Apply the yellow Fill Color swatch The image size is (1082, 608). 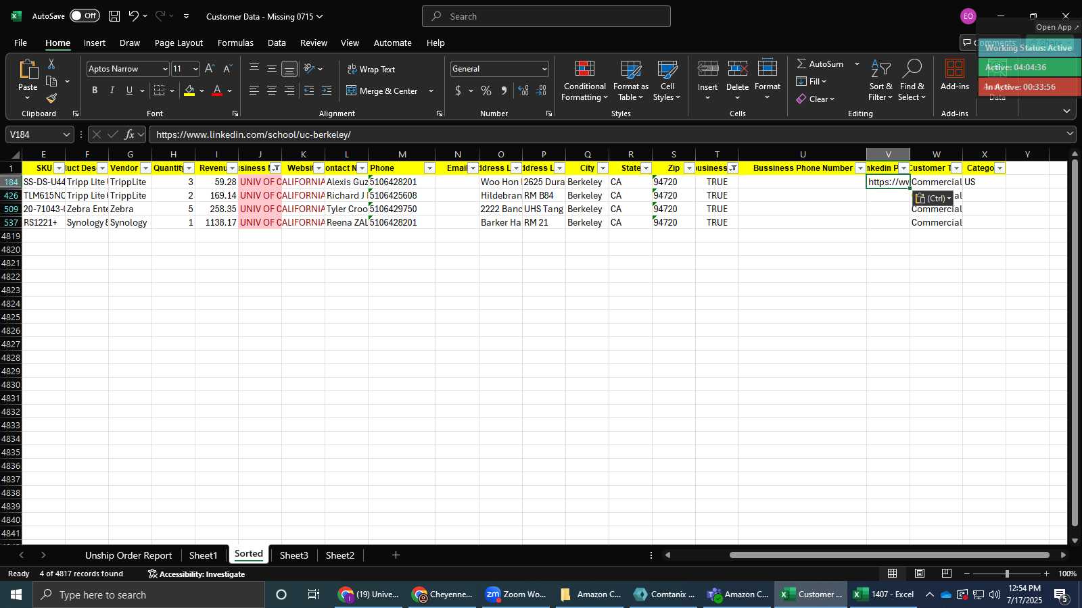tap(189, 91)
